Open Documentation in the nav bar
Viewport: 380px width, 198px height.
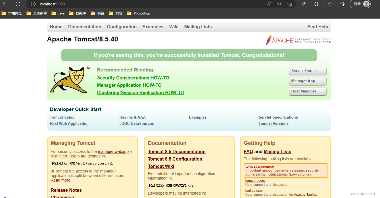(x=85, y=27)
